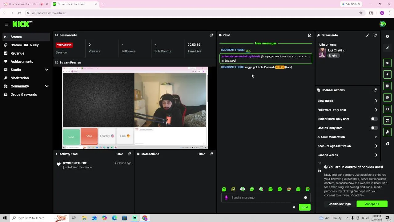Screen dimensions: 394x222
Task: Pop out the Activity Feed panel
Action: pos(129,154)
